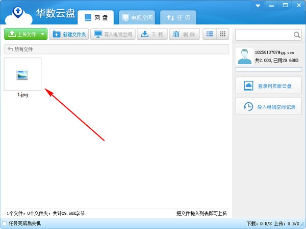Click the 1.jpg file name
Screen dimensions: 306x229
(22, 95)
